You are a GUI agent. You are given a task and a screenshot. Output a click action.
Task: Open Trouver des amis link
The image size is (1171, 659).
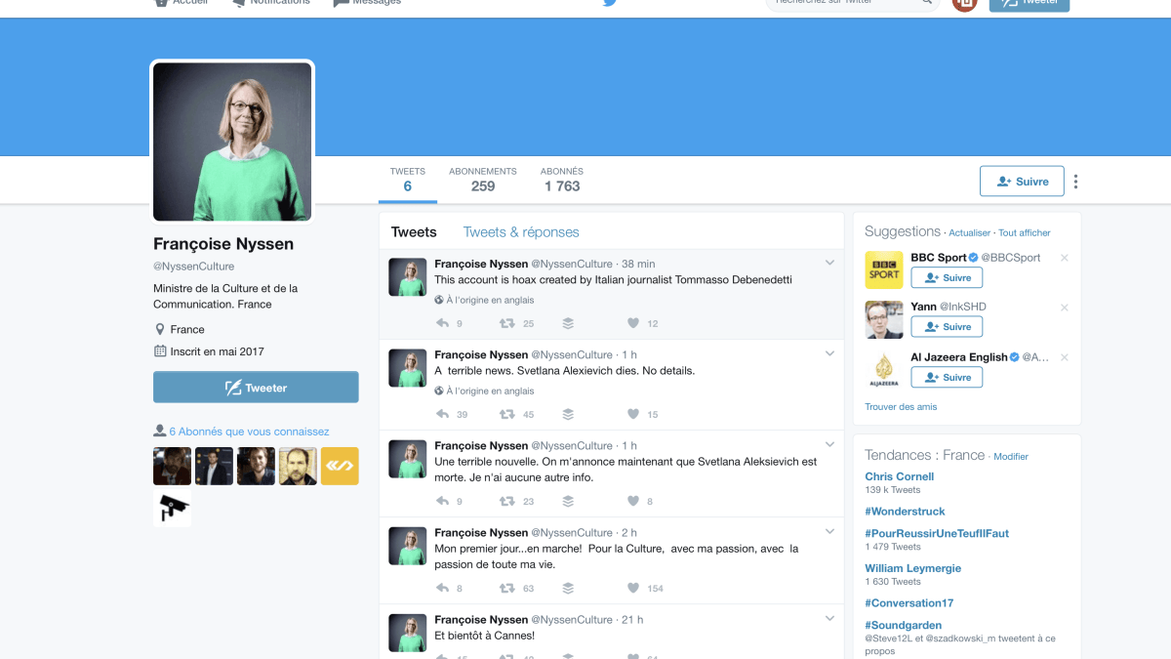[901, 407]
